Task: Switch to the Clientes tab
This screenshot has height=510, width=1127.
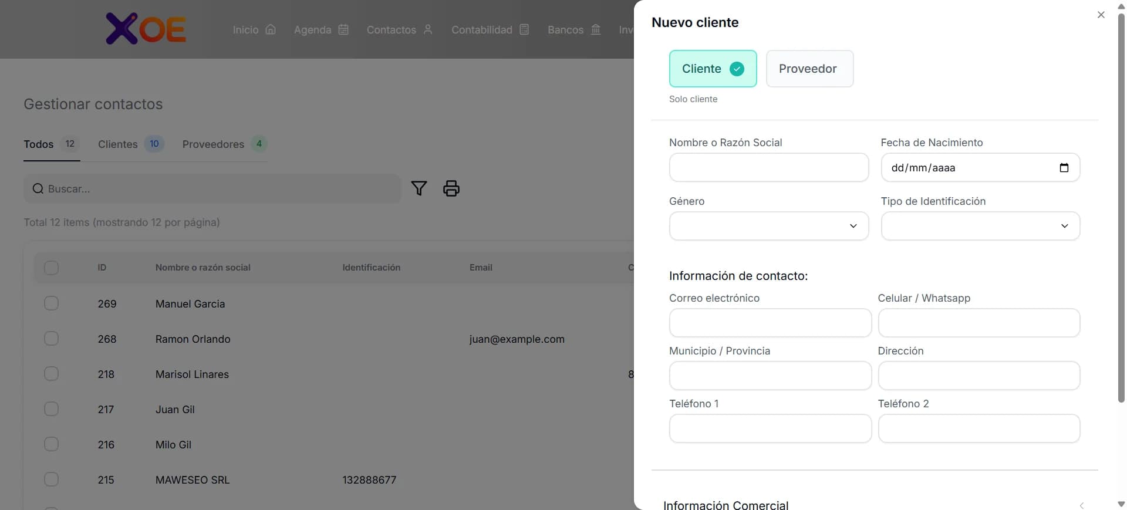Action: point(130,144)
